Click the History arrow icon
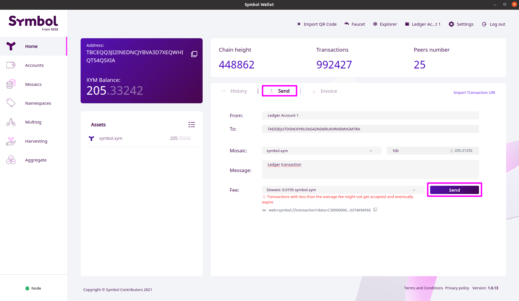This screenshot has width=519, height=301. [223, 91]
